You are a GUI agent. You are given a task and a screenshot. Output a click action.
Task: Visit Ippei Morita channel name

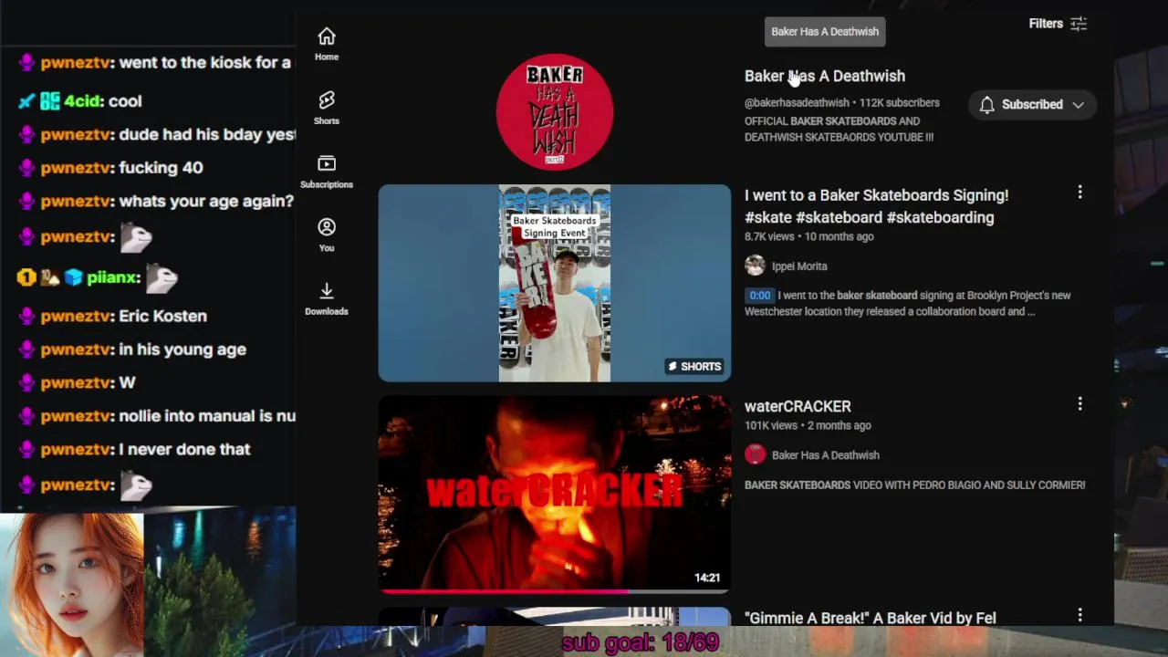pos(799,266)
